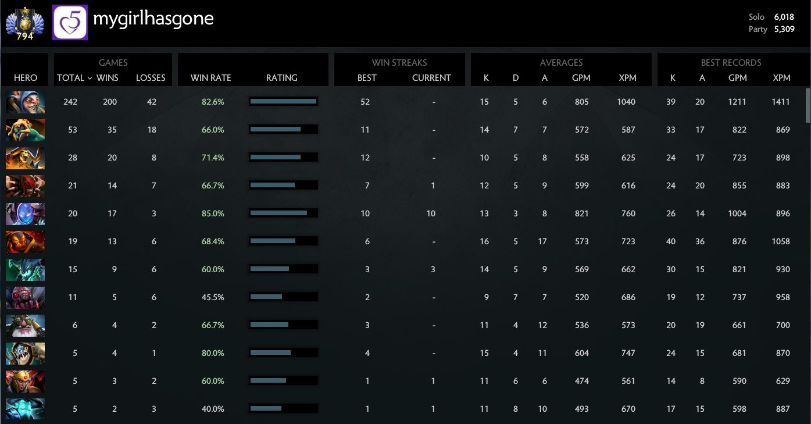Viewport: 811px width, 424px height.
Task: Click the CURRENT win streak column header
Action: pyautogui.click(x=431, y=78)
